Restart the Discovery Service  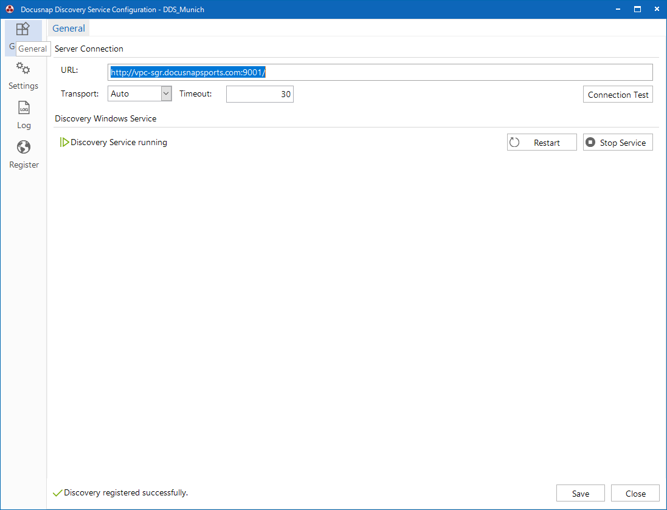click(542, 142)
